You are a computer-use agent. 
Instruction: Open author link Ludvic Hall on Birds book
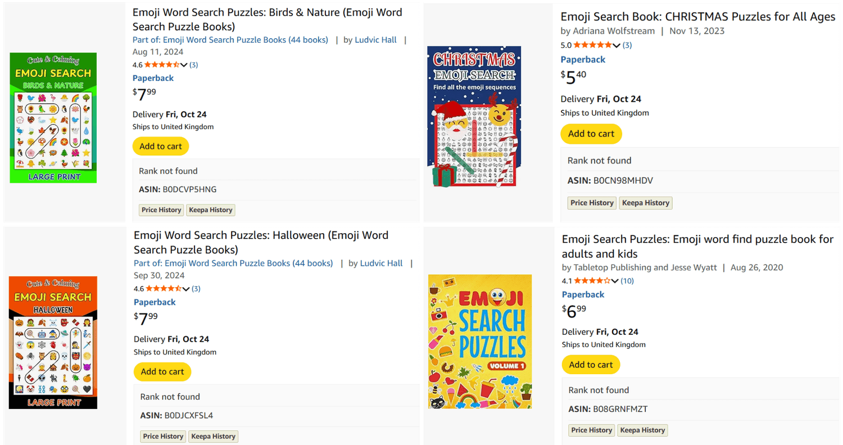coord(375,40)
